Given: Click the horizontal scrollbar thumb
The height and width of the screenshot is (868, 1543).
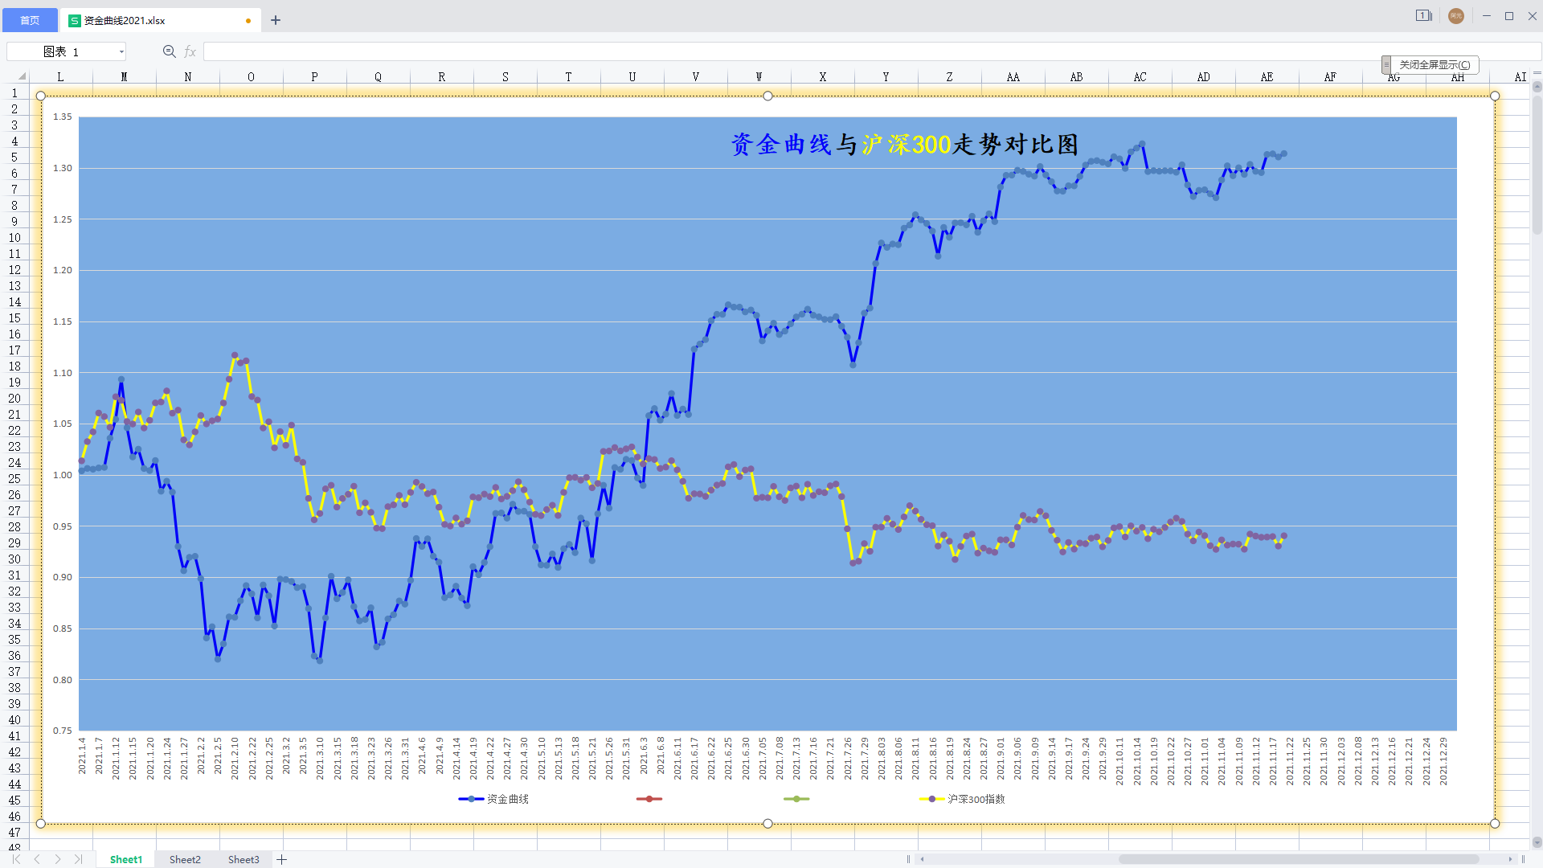Looking at the screenshot, I should coord(1298,859).
